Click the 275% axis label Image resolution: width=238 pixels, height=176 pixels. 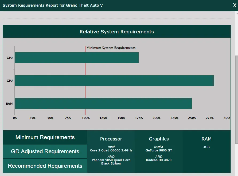[x=210, y=118]
